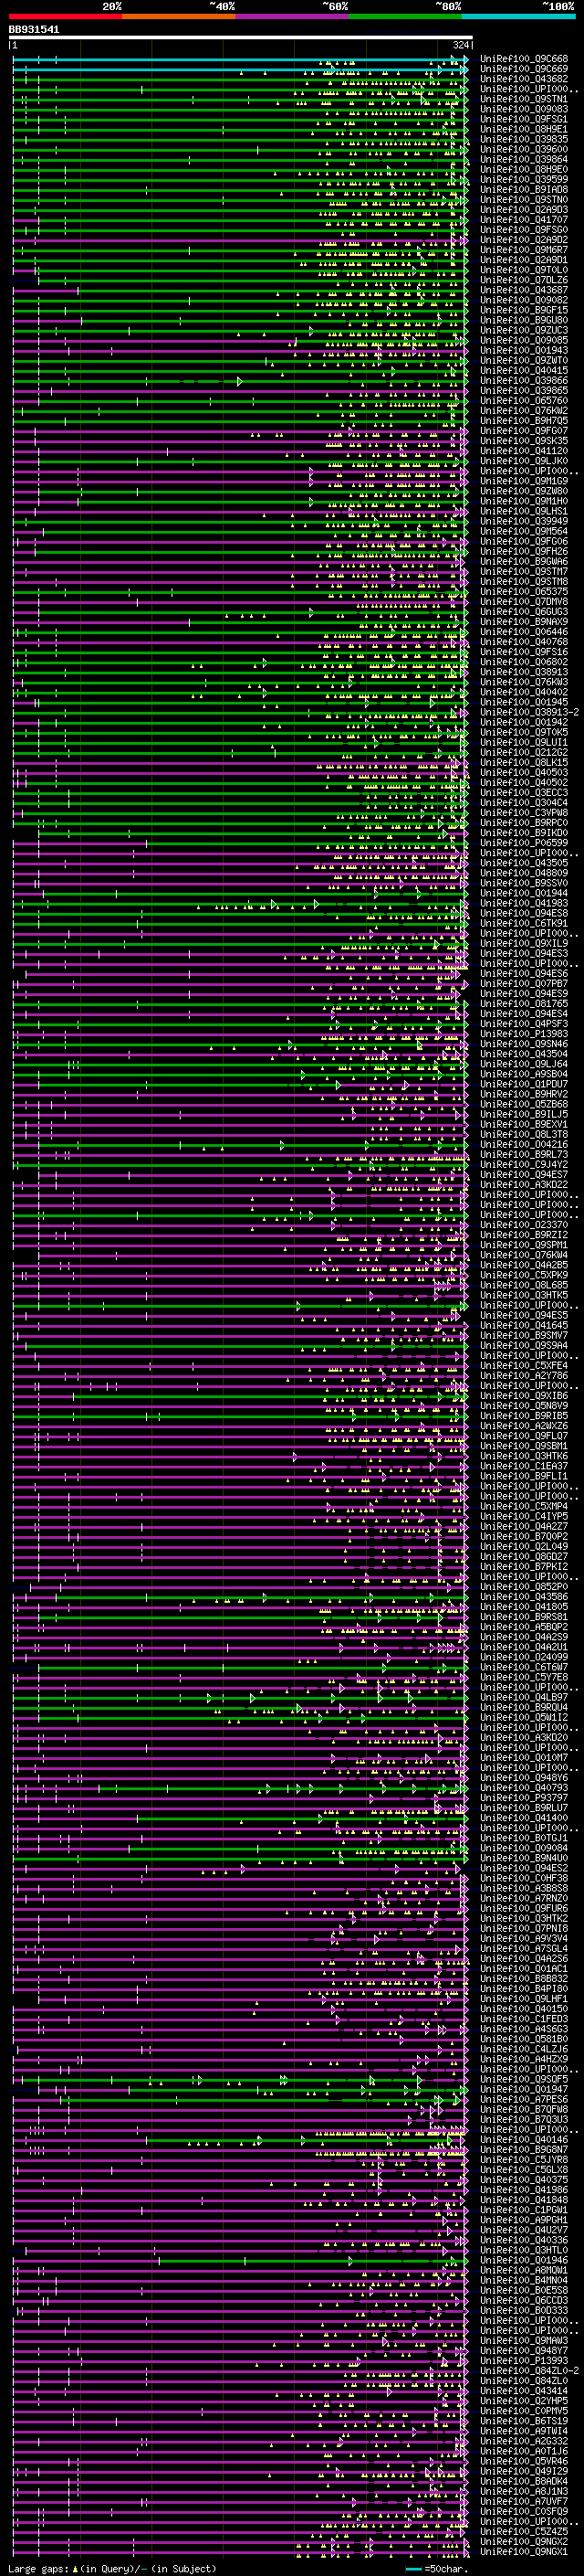
Task: Choose the UniRef100_P13993 hit name
Action: 523,2360
